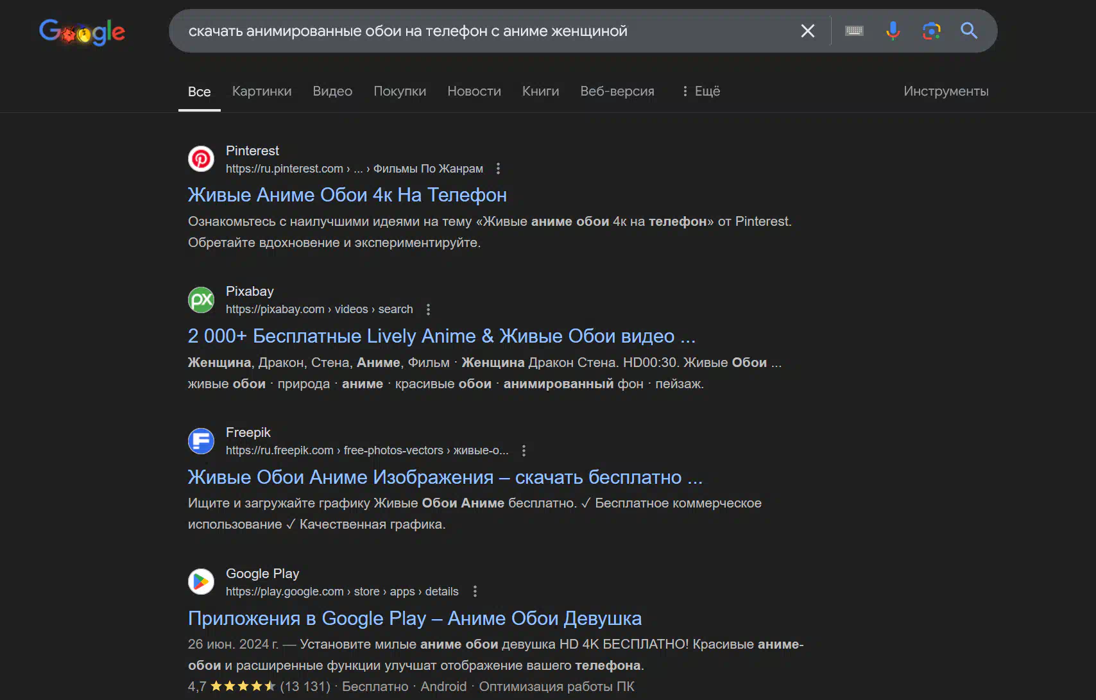Click the Pixabay site name
The height and width of the screenshot is (700, 1096).
(250, 291)
